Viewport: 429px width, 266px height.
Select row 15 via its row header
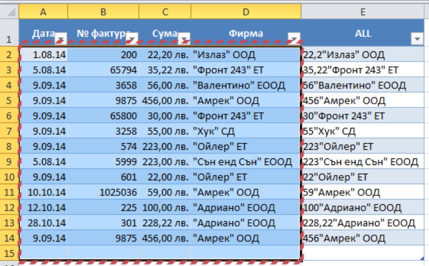click(x=9, y=253)
